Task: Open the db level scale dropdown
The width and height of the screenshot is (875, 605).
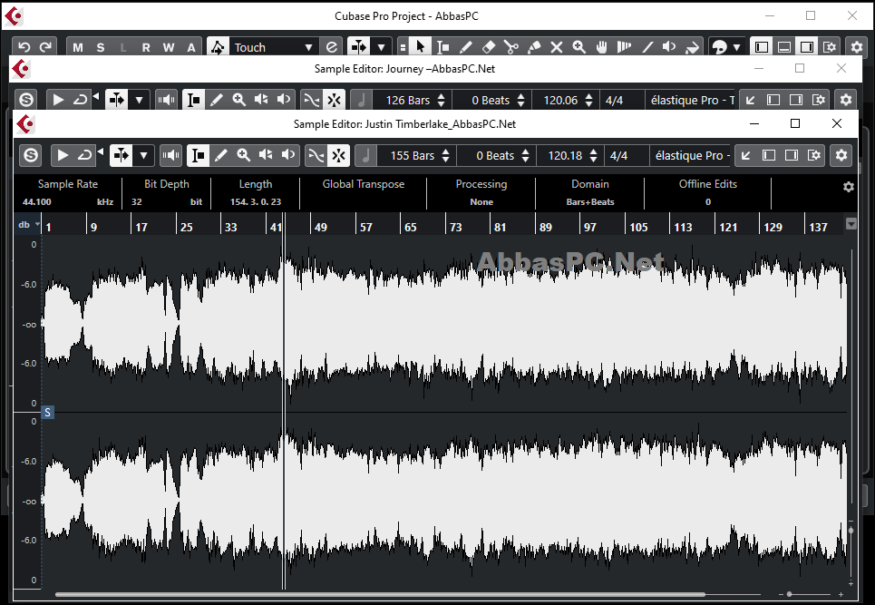Action: pyautogui.click(x=28, y=224)
